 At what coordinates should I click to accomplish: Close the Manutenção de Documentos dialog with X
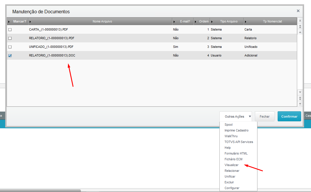(x=298, y=11)
